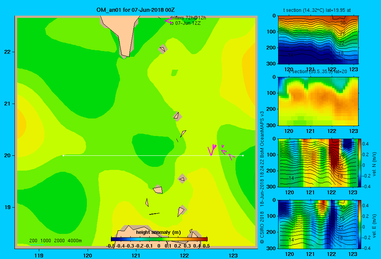The image size is (381, 259).
Task: Select the 'drifters 72h@12h' annotation text
Action: 188,18
